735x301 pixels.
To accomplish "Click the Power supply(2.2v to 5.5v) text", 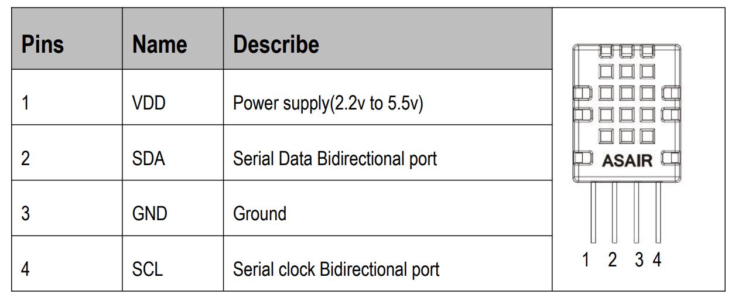I will coord(328,104).
